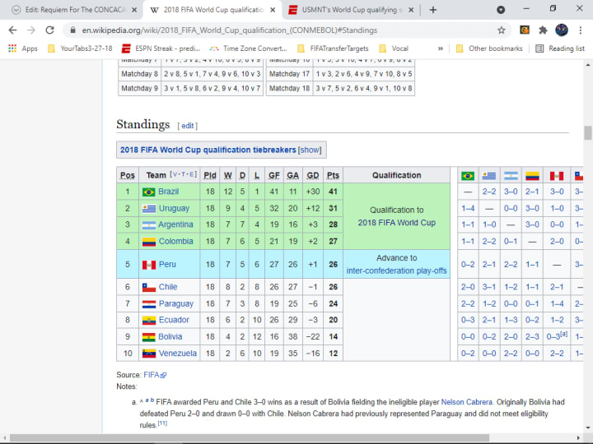Click the Brazil flag column header

click(468, 176)
